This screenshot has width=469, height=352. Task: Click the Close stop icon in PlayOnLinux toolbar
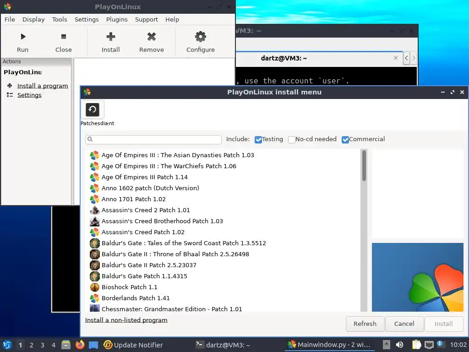(x=63, y=37)
